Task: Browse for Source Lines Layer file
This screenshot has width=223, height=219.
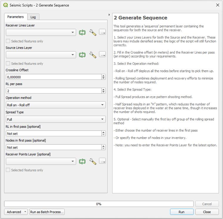Action: click(103, 55)
